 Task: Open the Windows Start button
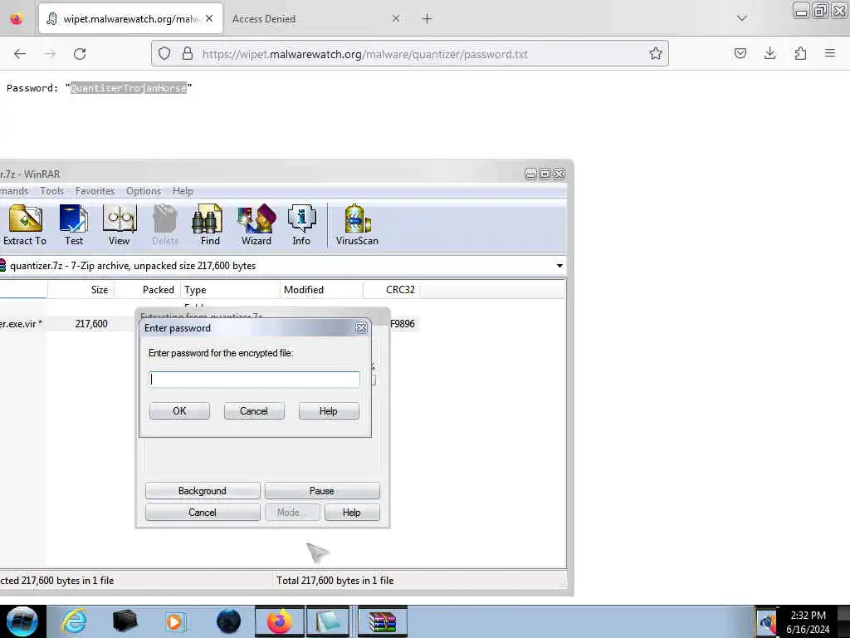coord(22,621)
